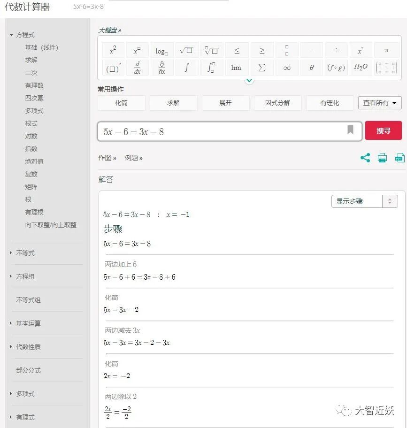Bookmark the current equation
The width and height of the screenshot is (407, 428).
tap(350, 130)
